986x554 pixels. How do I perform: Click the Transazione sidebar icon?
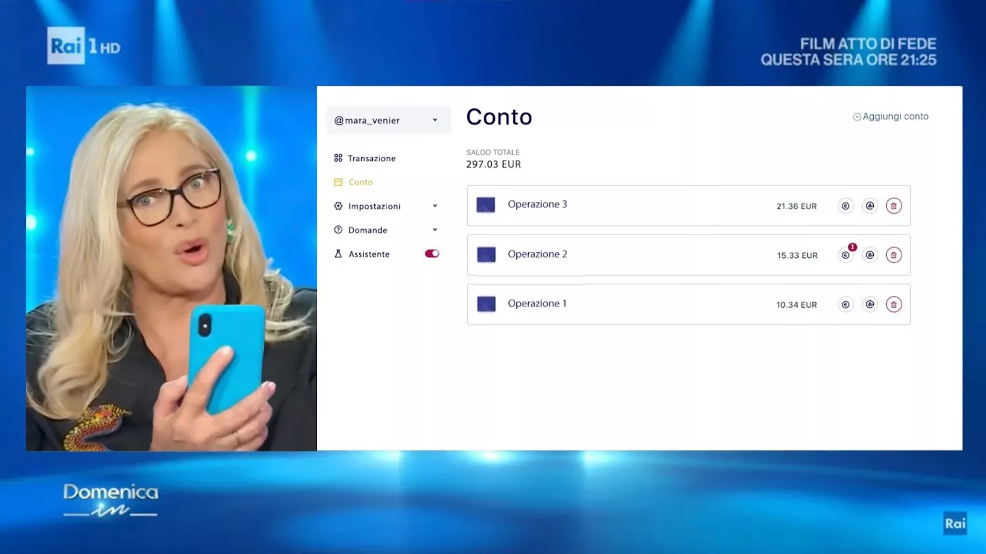tap(338, 158)
